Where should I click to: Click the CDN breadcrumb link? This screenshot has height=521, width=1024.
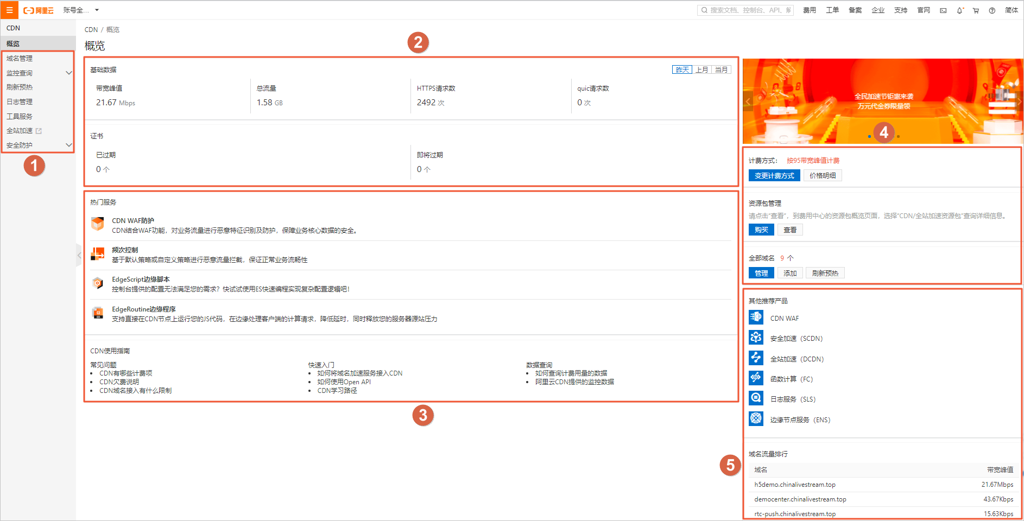(91, 30)
